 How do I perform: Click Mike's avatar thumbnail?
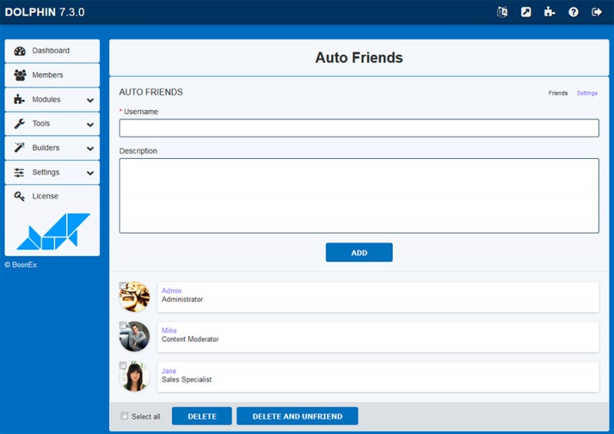click(x=135, y=336)
